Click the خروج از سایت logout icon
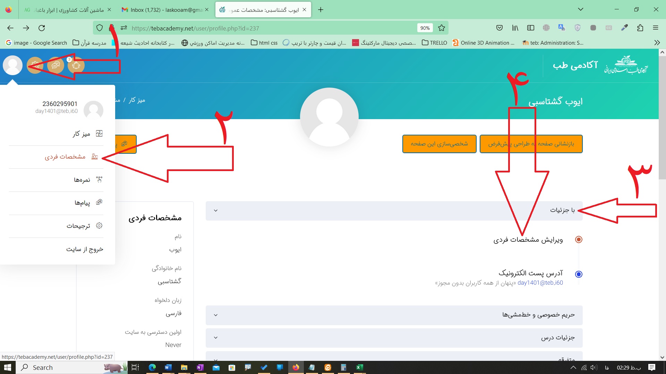This screenshot has height=374, width=666. click(x=84, y=249)
